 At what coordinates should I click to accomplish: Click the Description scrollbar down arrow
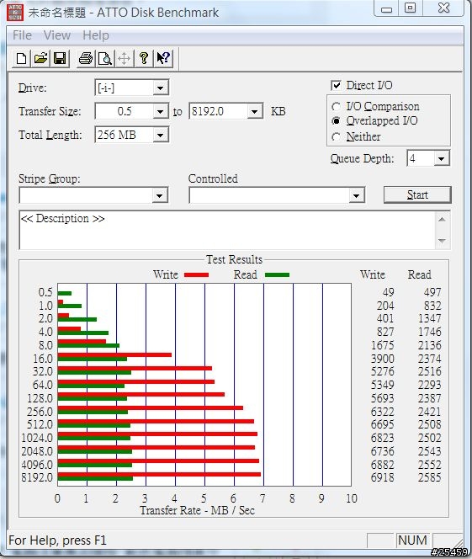[442, 242]
